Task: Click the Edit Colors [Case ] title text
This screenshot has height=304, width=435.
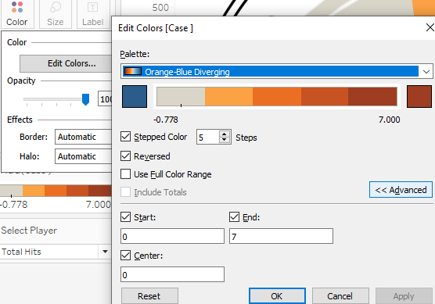Action: 156,28
